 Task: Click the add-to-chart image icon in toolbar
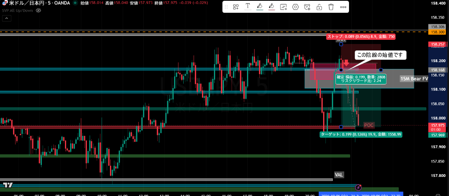(284, 7)
